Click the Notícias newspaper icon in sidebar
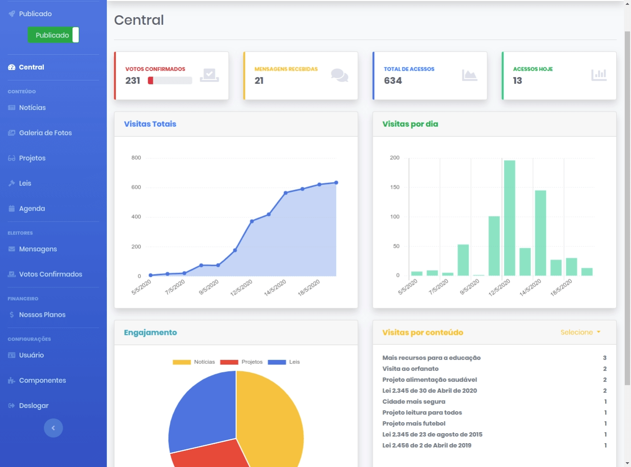The width and height of the screenshot is (631, 467). point(11,108)
